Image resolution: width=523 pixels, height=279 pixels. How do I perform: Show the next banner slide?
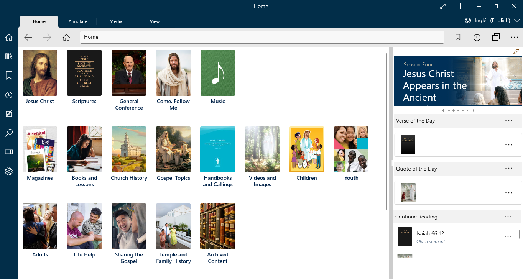click(473, 110)
